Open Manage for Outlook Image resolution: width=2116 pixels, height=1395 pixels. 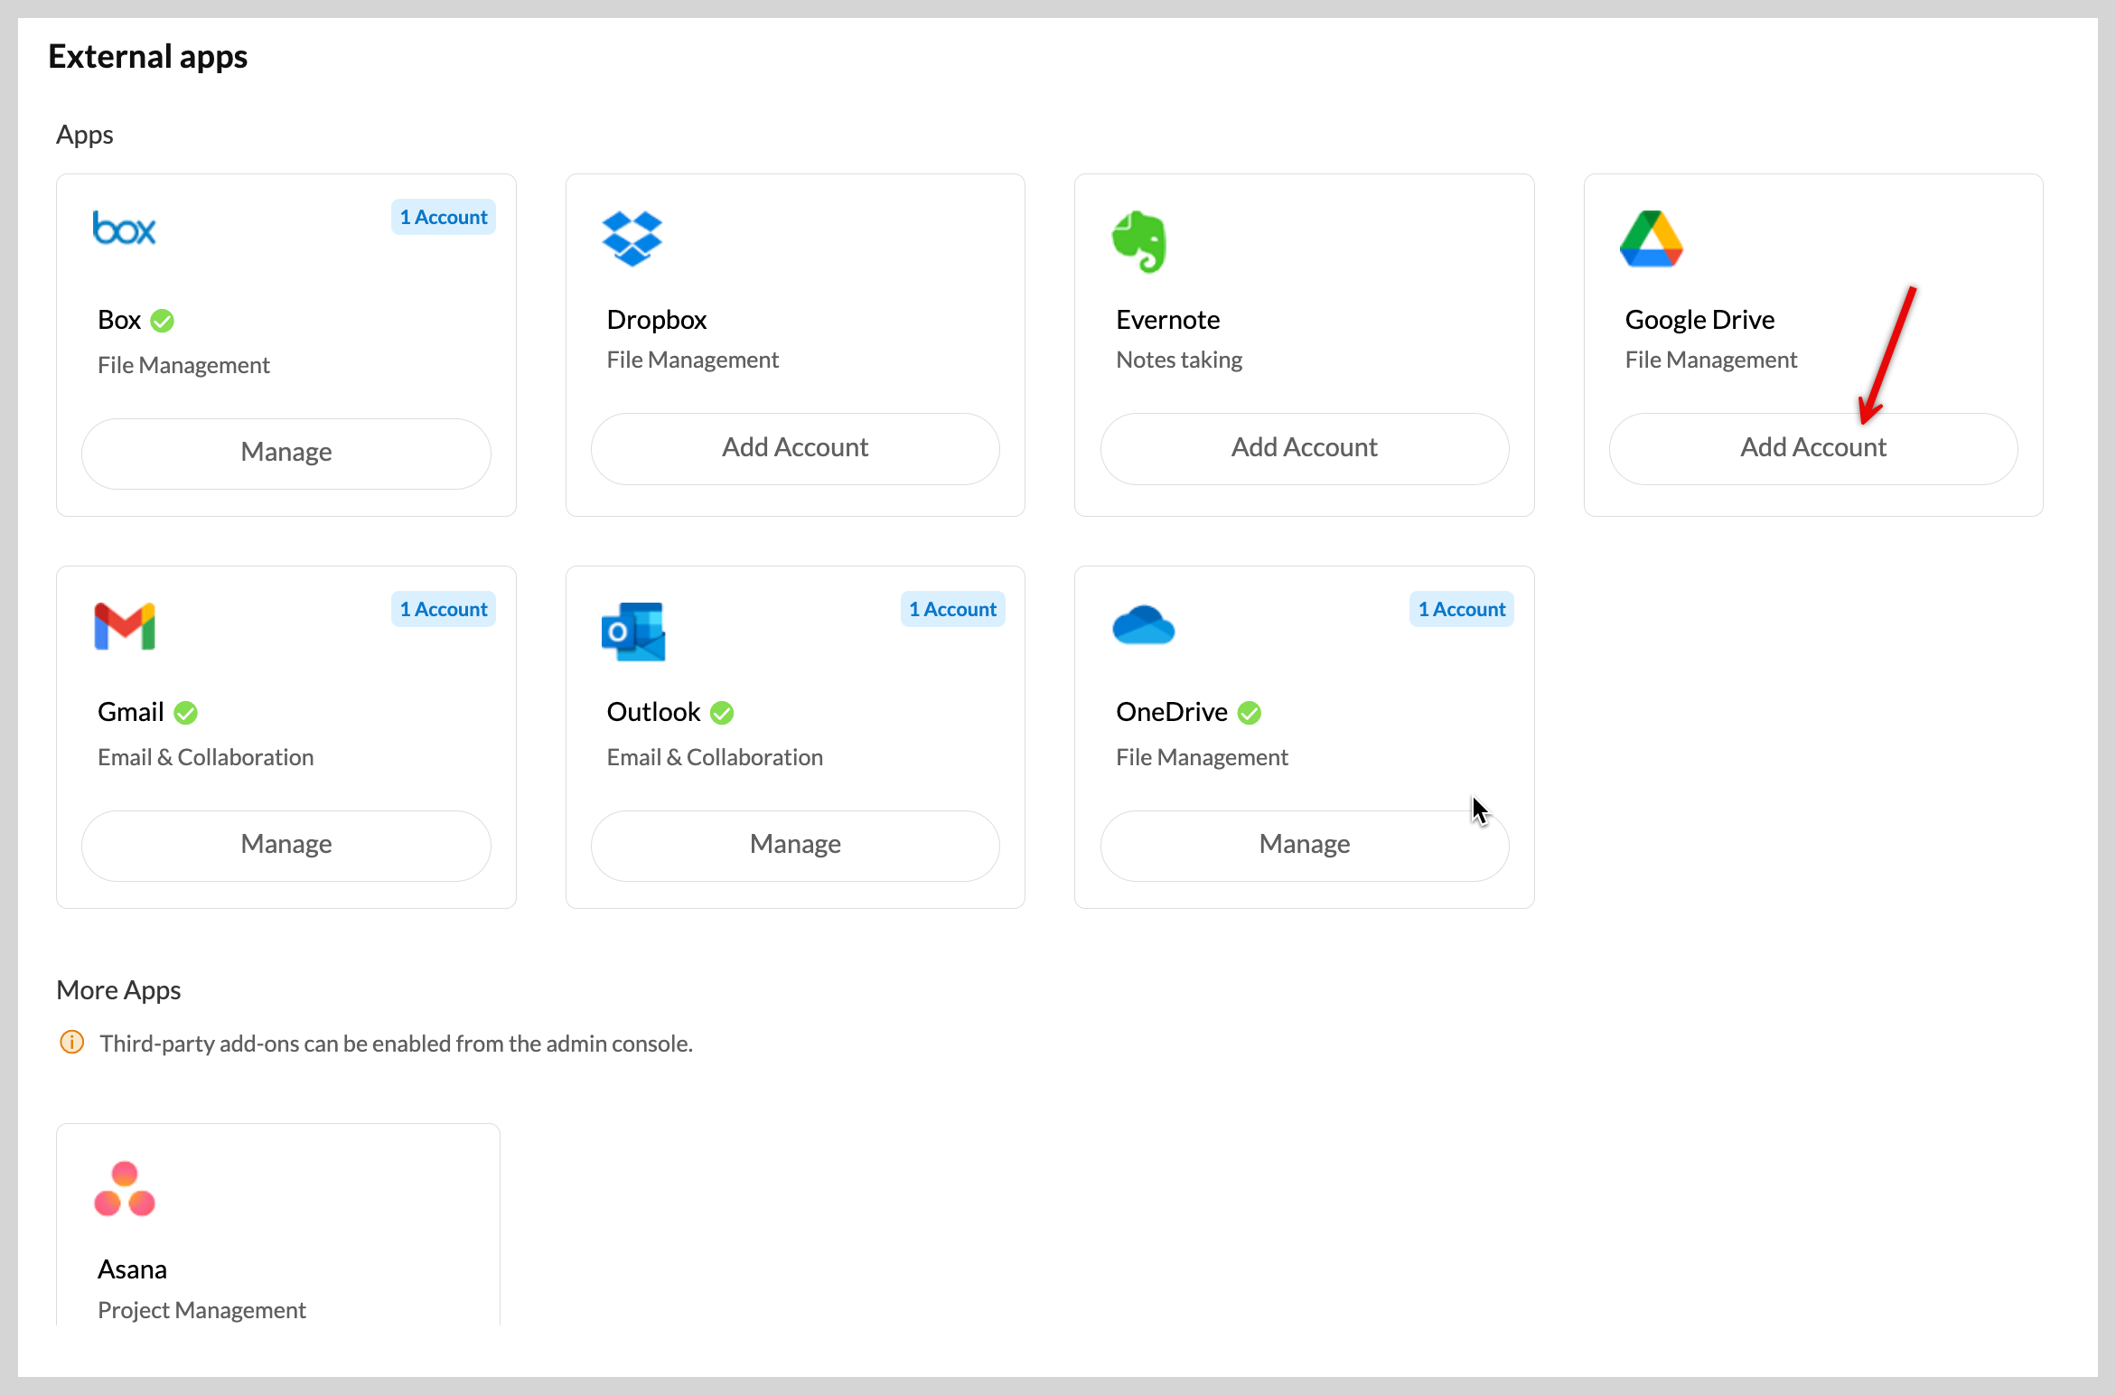click(x=795, y=845)
